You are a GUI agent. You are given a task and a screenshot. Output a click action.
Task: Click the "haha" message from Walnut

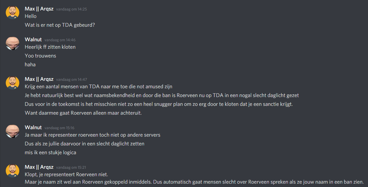point(30,65)
